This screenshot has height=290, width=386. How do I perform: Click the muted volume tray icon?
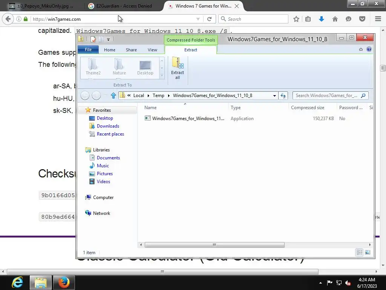348,283
